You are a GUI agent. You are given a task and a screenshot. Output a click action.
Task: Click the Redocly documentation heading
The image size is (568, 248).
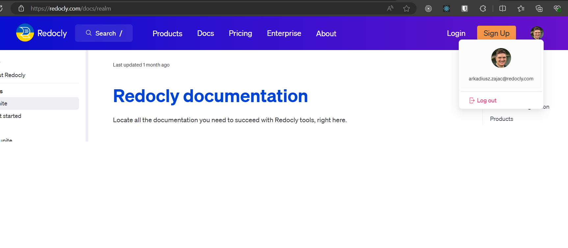[210, 96]
